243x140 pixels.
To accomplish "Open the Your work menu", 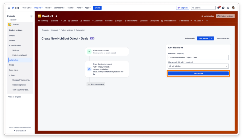I will [27, 8].
